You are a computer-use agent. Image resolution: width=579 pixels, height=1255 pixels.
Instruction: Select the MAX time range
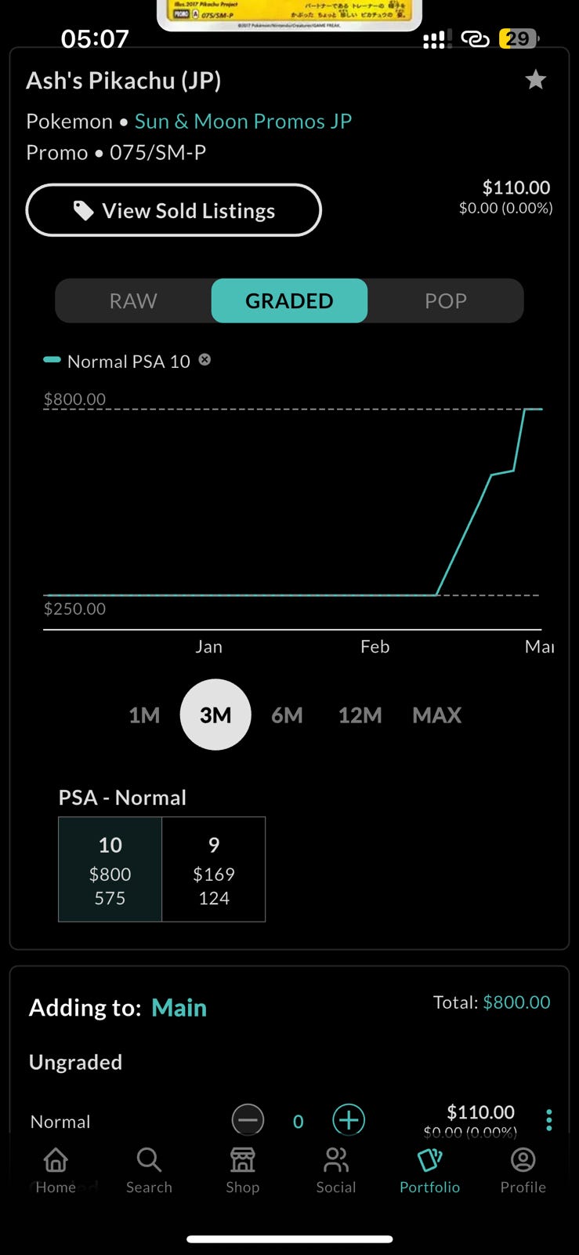coord(436,715)
